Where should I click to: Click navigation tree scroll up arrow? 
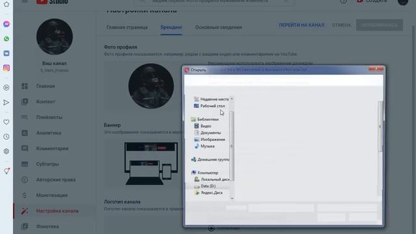(232, 99)
